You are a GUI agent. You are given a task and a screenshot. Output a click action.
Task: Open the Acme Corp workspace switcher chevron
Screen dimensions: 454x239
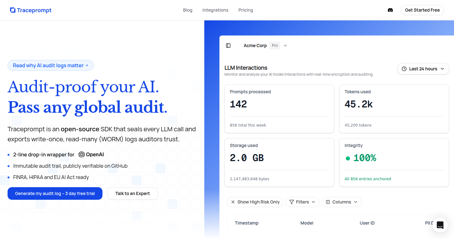285,46
